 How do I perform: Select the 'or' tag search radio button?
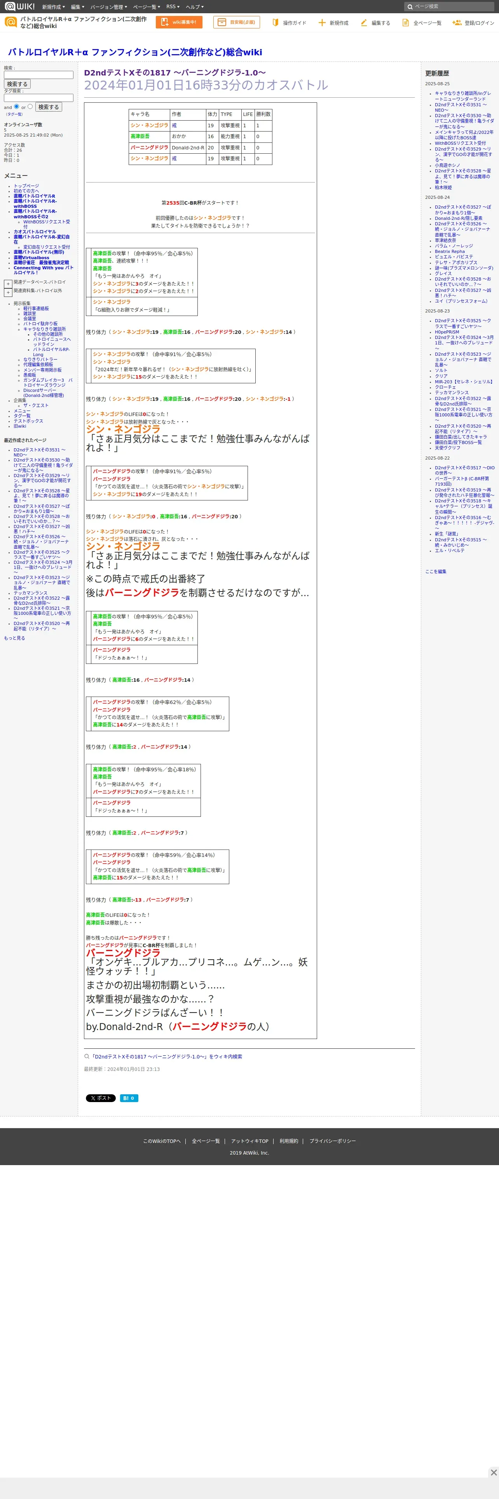pos(30,107)
